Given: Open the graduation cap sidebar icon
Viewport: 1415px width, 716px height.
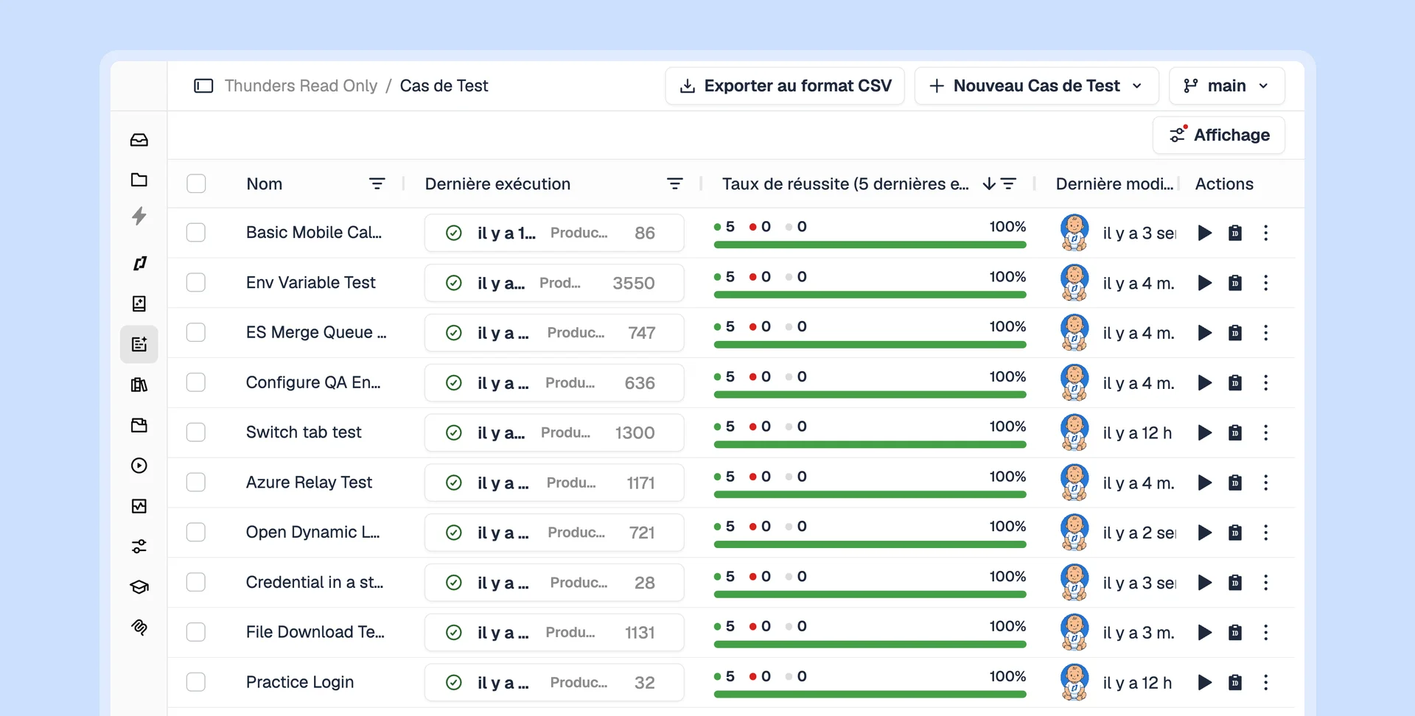Looking at the screenshot, I should tap(139, 587).
